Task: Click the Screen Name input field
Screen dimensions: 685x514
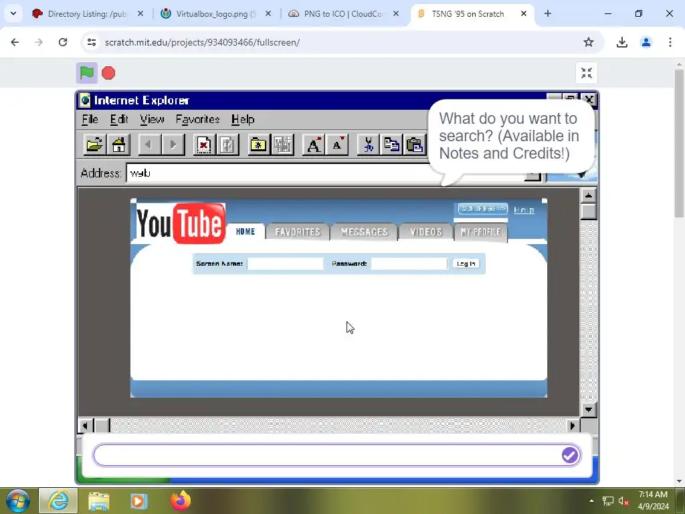Action: click(x=285, y=264)
